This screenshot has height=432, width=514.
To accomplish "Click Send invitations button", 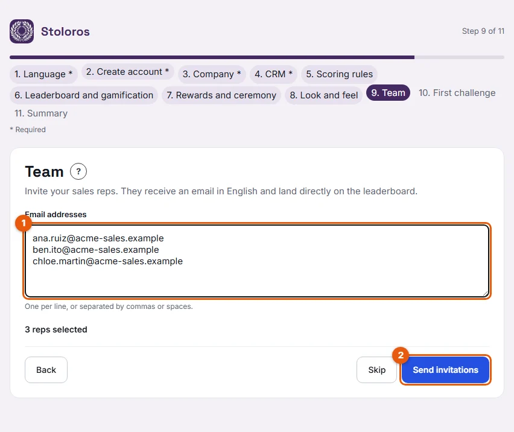I will coord(445,370).
